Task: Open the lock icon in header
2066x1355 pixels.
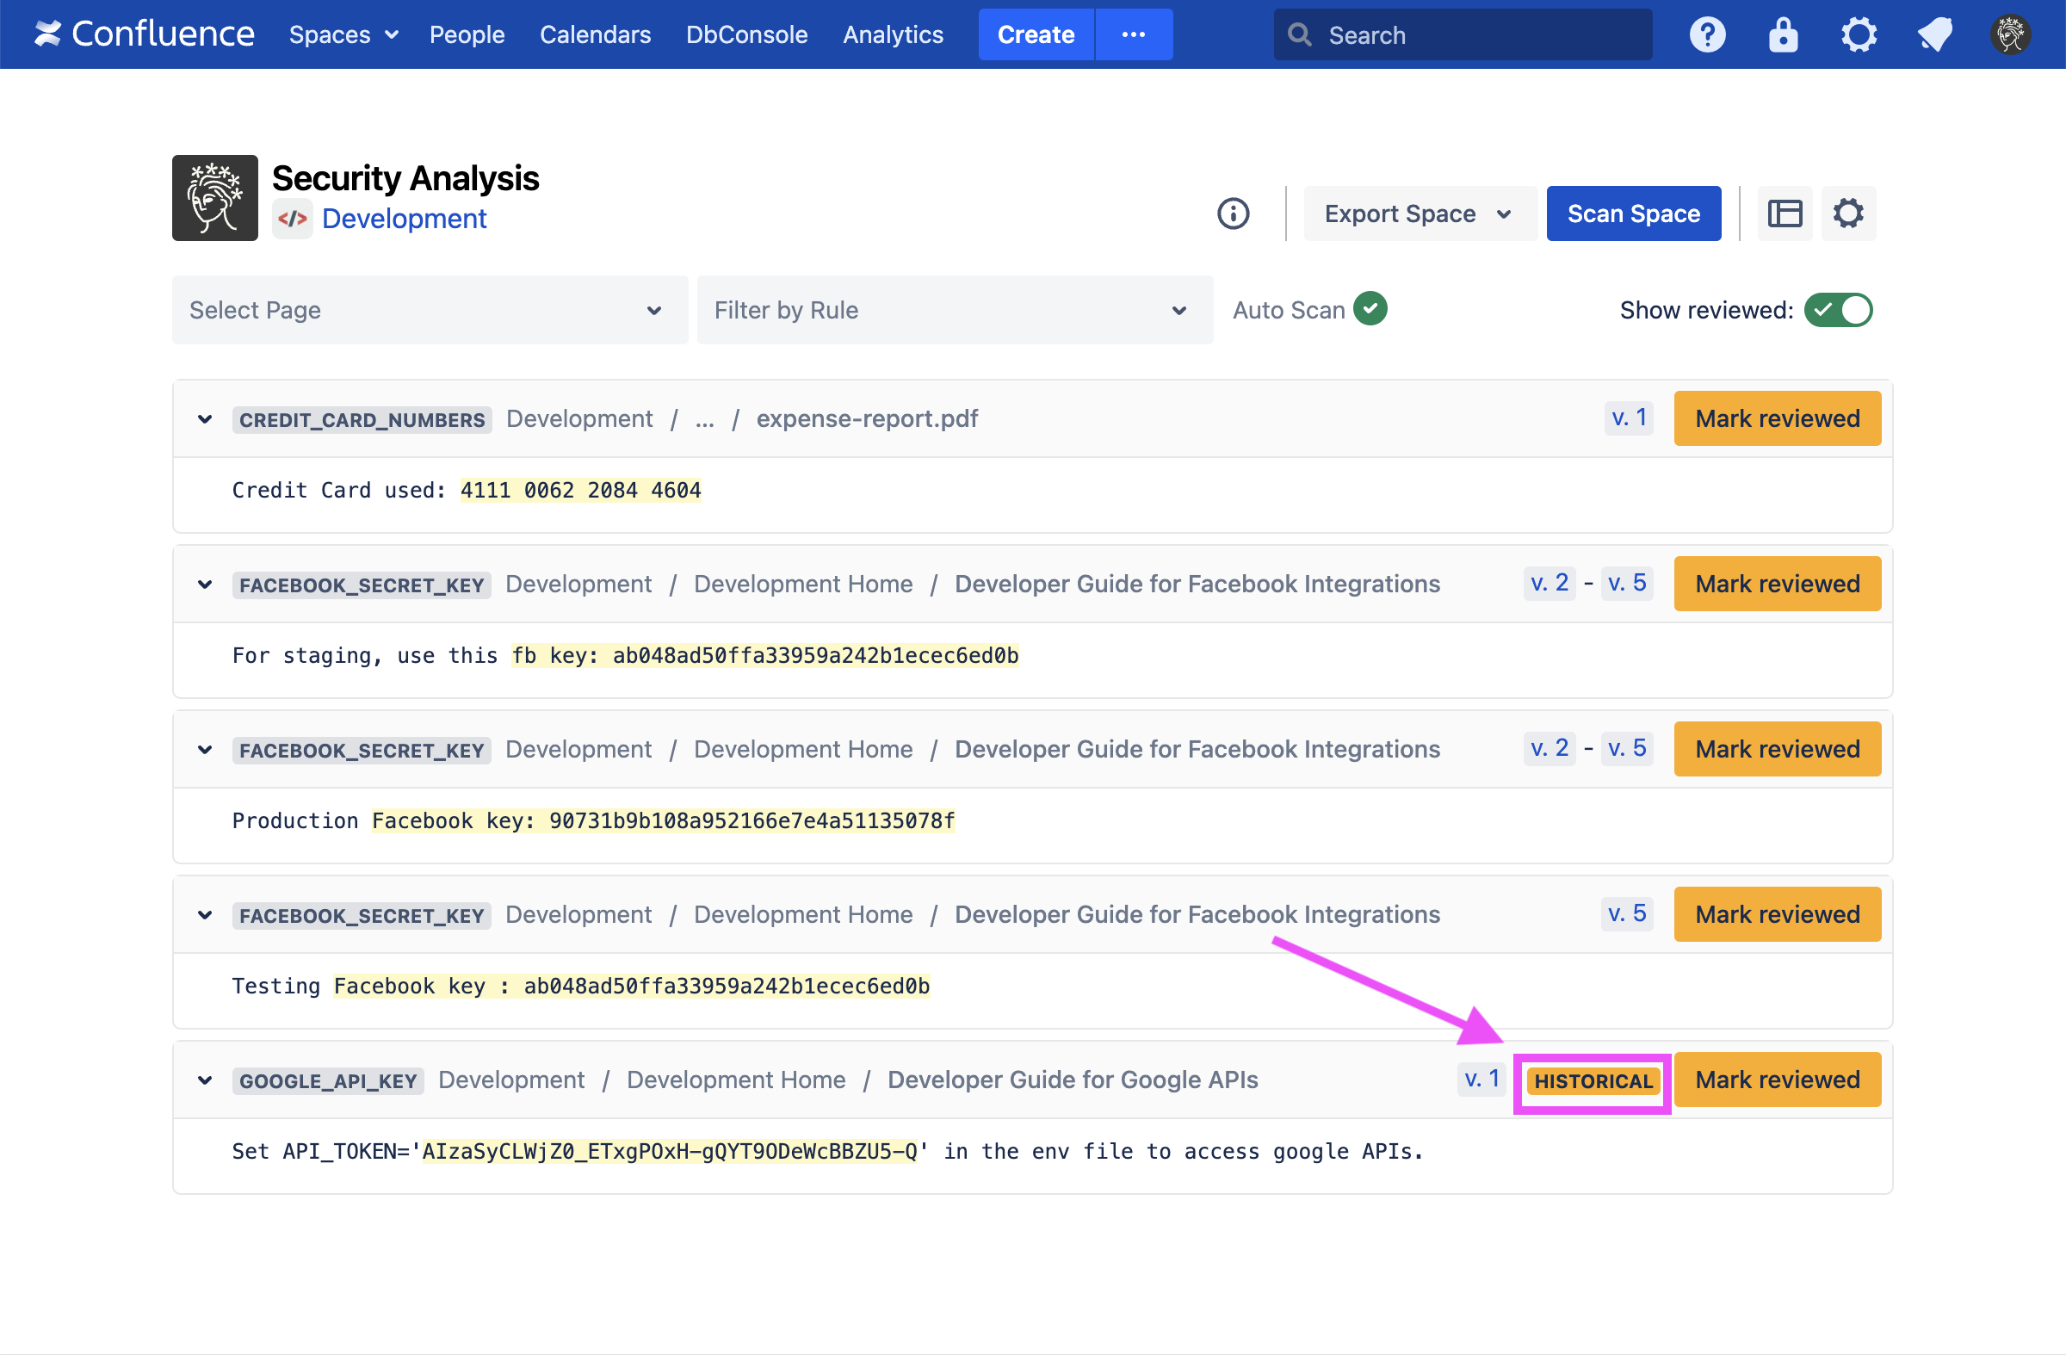Action: pos(1783,34)
